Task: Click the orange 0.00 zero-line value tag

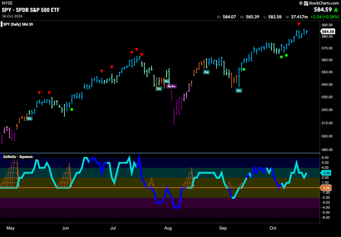Action: point(326,188)
